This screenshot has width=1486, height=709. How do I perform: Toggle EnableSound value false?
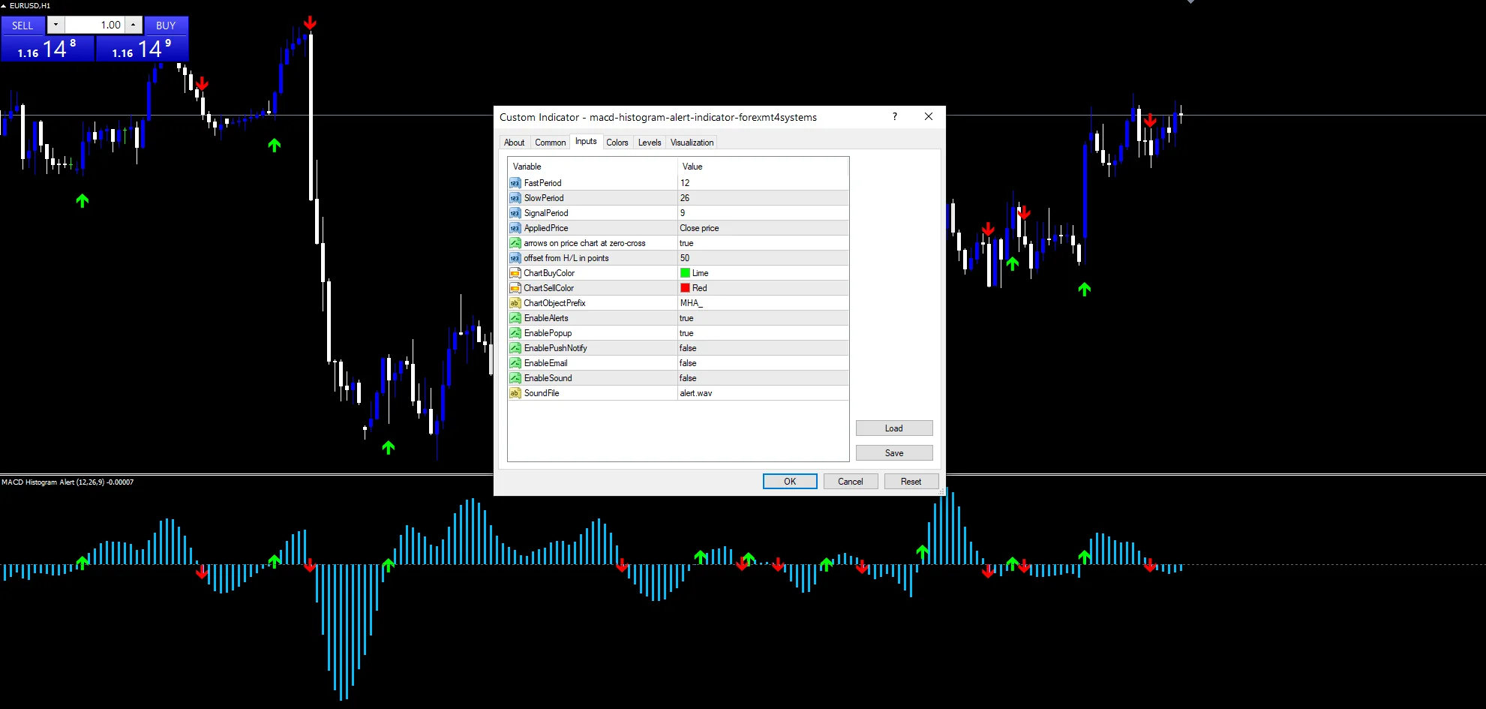click(763, 378)
